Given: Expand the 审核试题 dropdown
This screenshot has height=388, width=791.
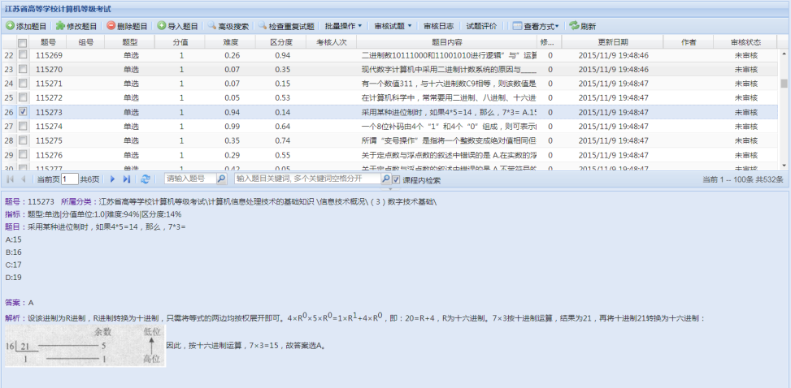Looking at the screenshot, I should [393, 27].
